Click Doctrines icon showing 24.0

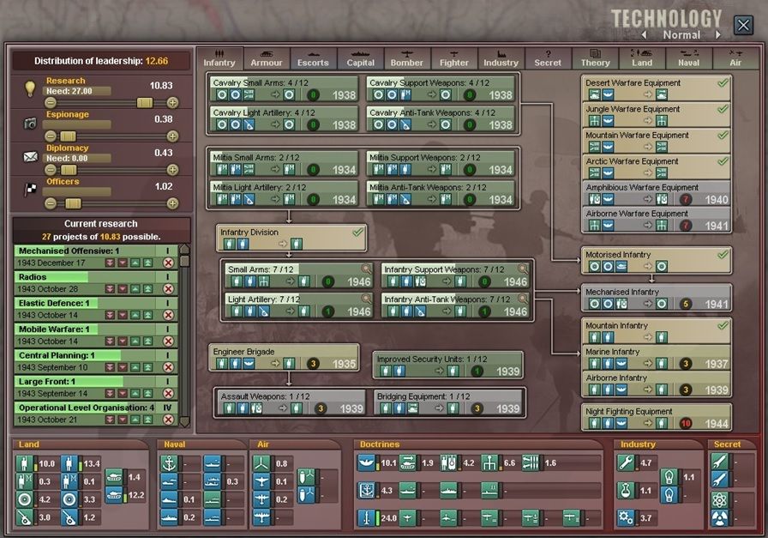366,517
